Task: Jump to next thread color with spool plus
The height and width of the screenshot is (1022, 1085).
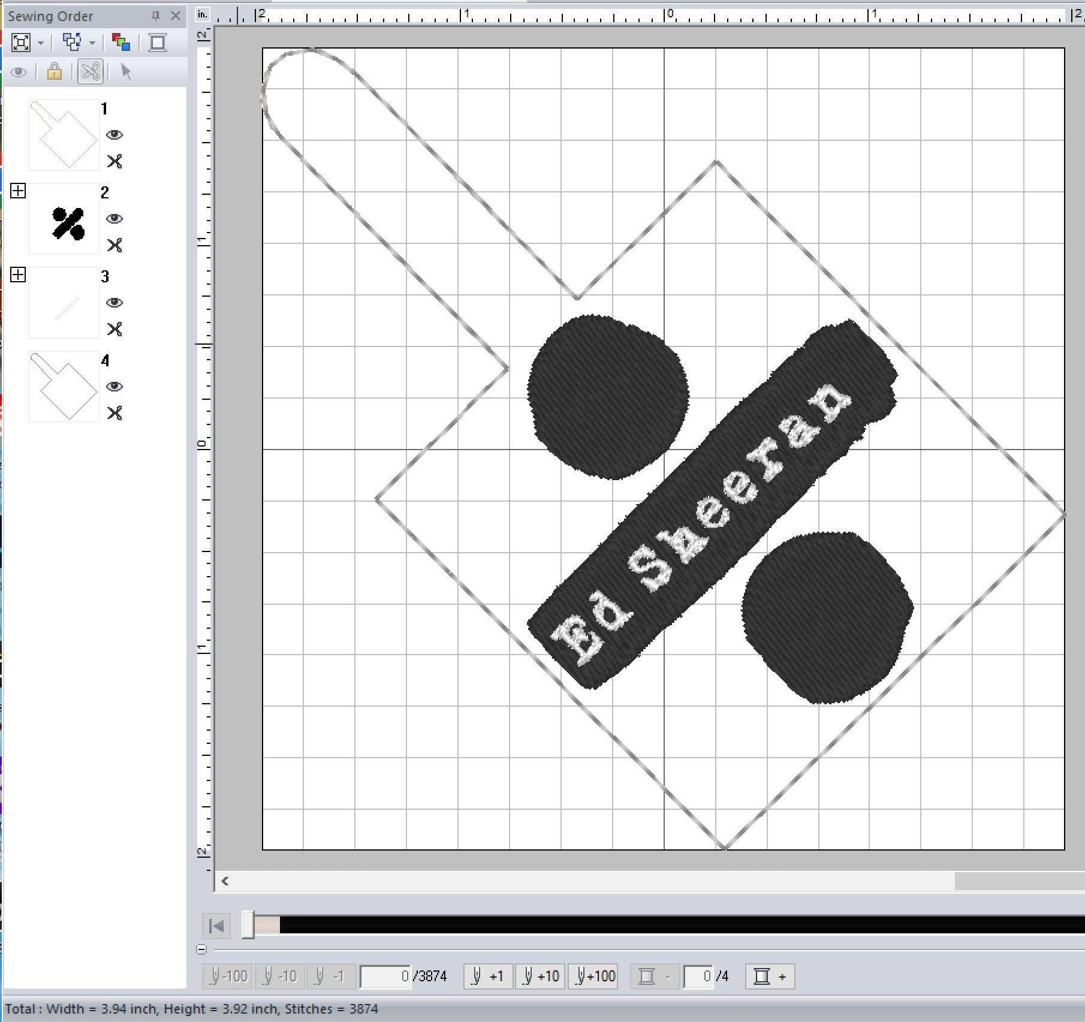Action: pyautogui.click(x=770, y=976)
